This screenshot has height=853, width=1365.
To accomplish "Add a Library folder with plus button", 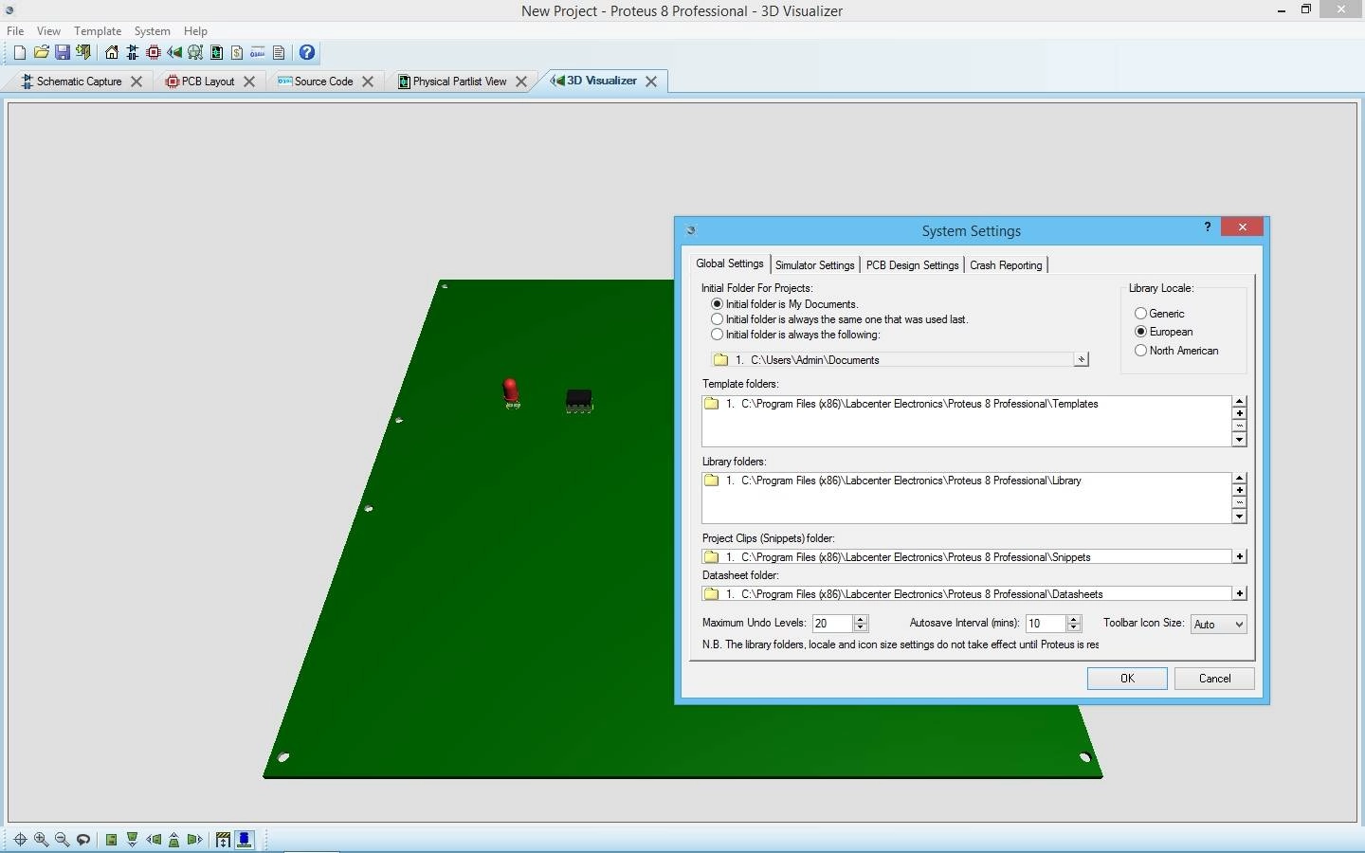I will (x=1239, y=491).
